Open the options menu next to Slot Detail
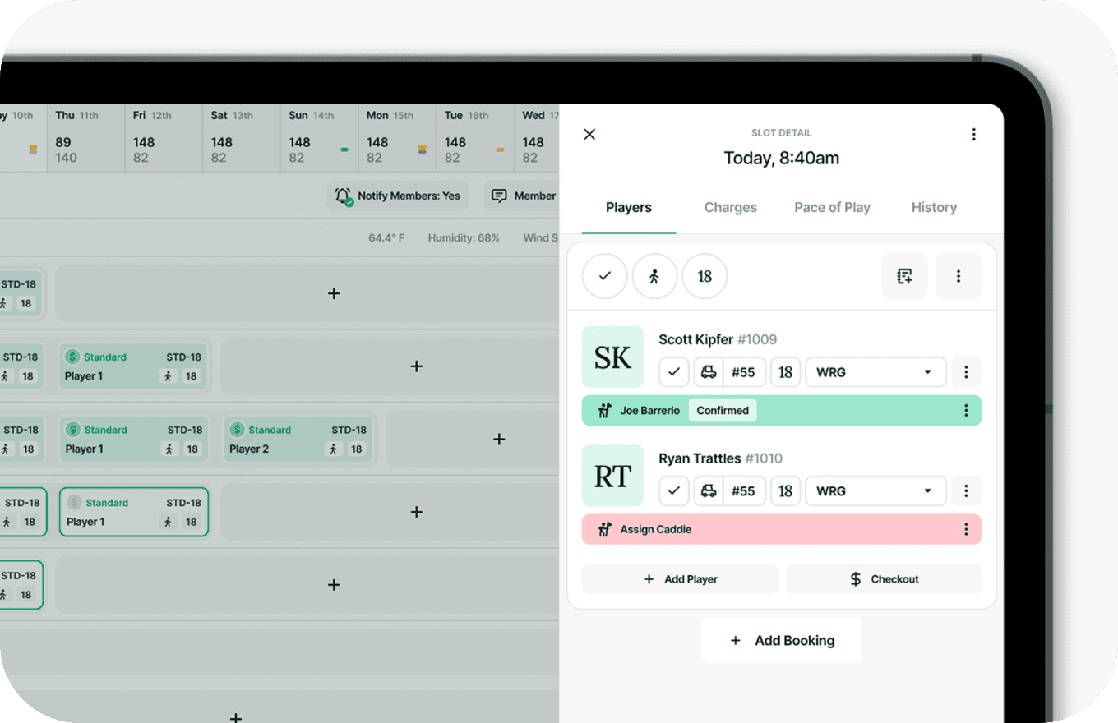Screen dimensions: 1118x723 (973, 133)
